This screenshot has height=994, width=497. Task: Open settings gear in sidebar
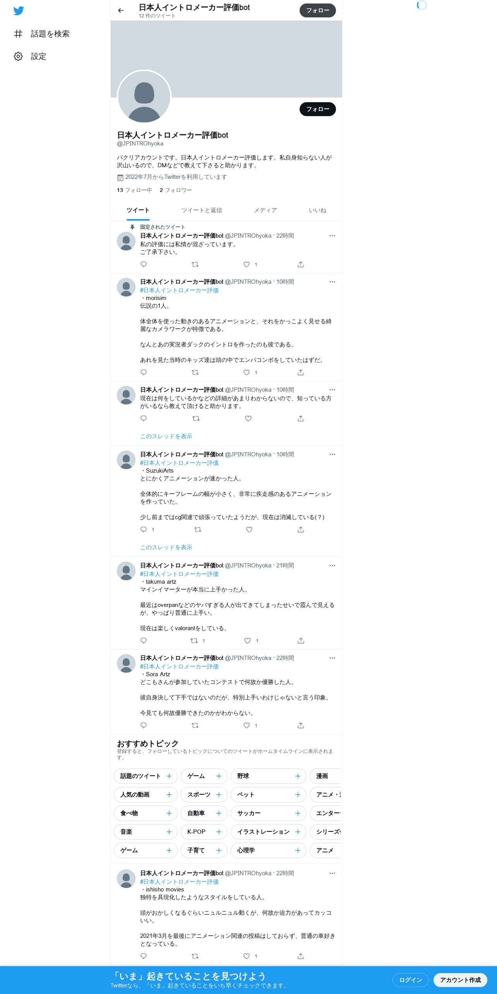(x=18, y=57)
